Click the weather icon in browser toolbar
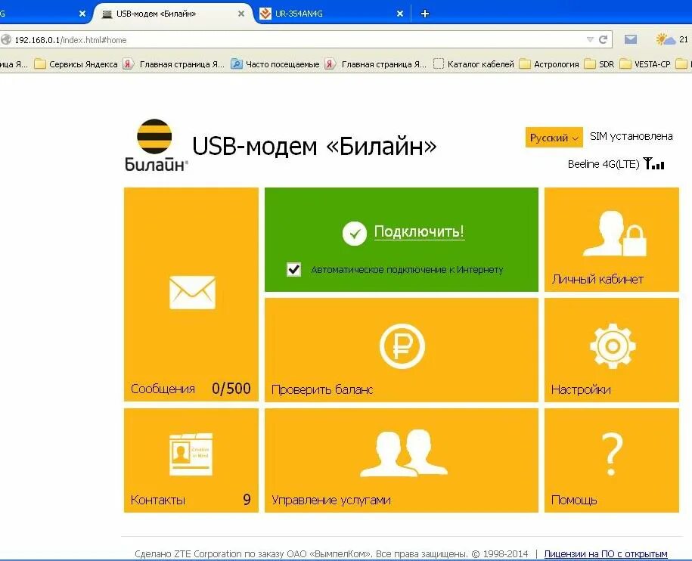Screen dimensions: 692x561 [665, 39]
